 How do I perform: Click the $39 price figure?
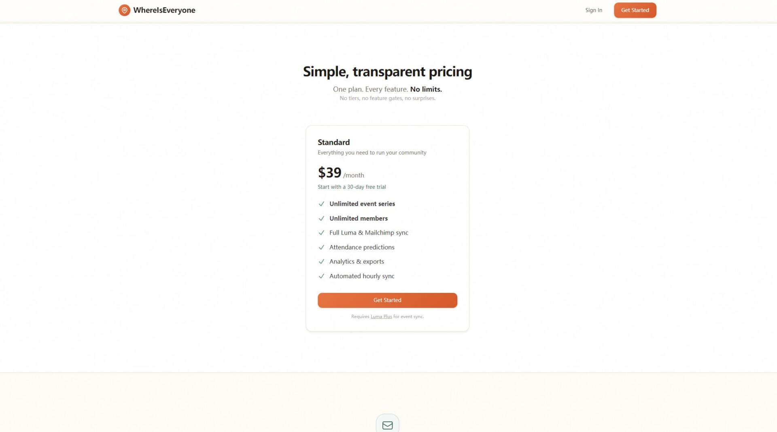pyautogui.click(x=329, y=173)
